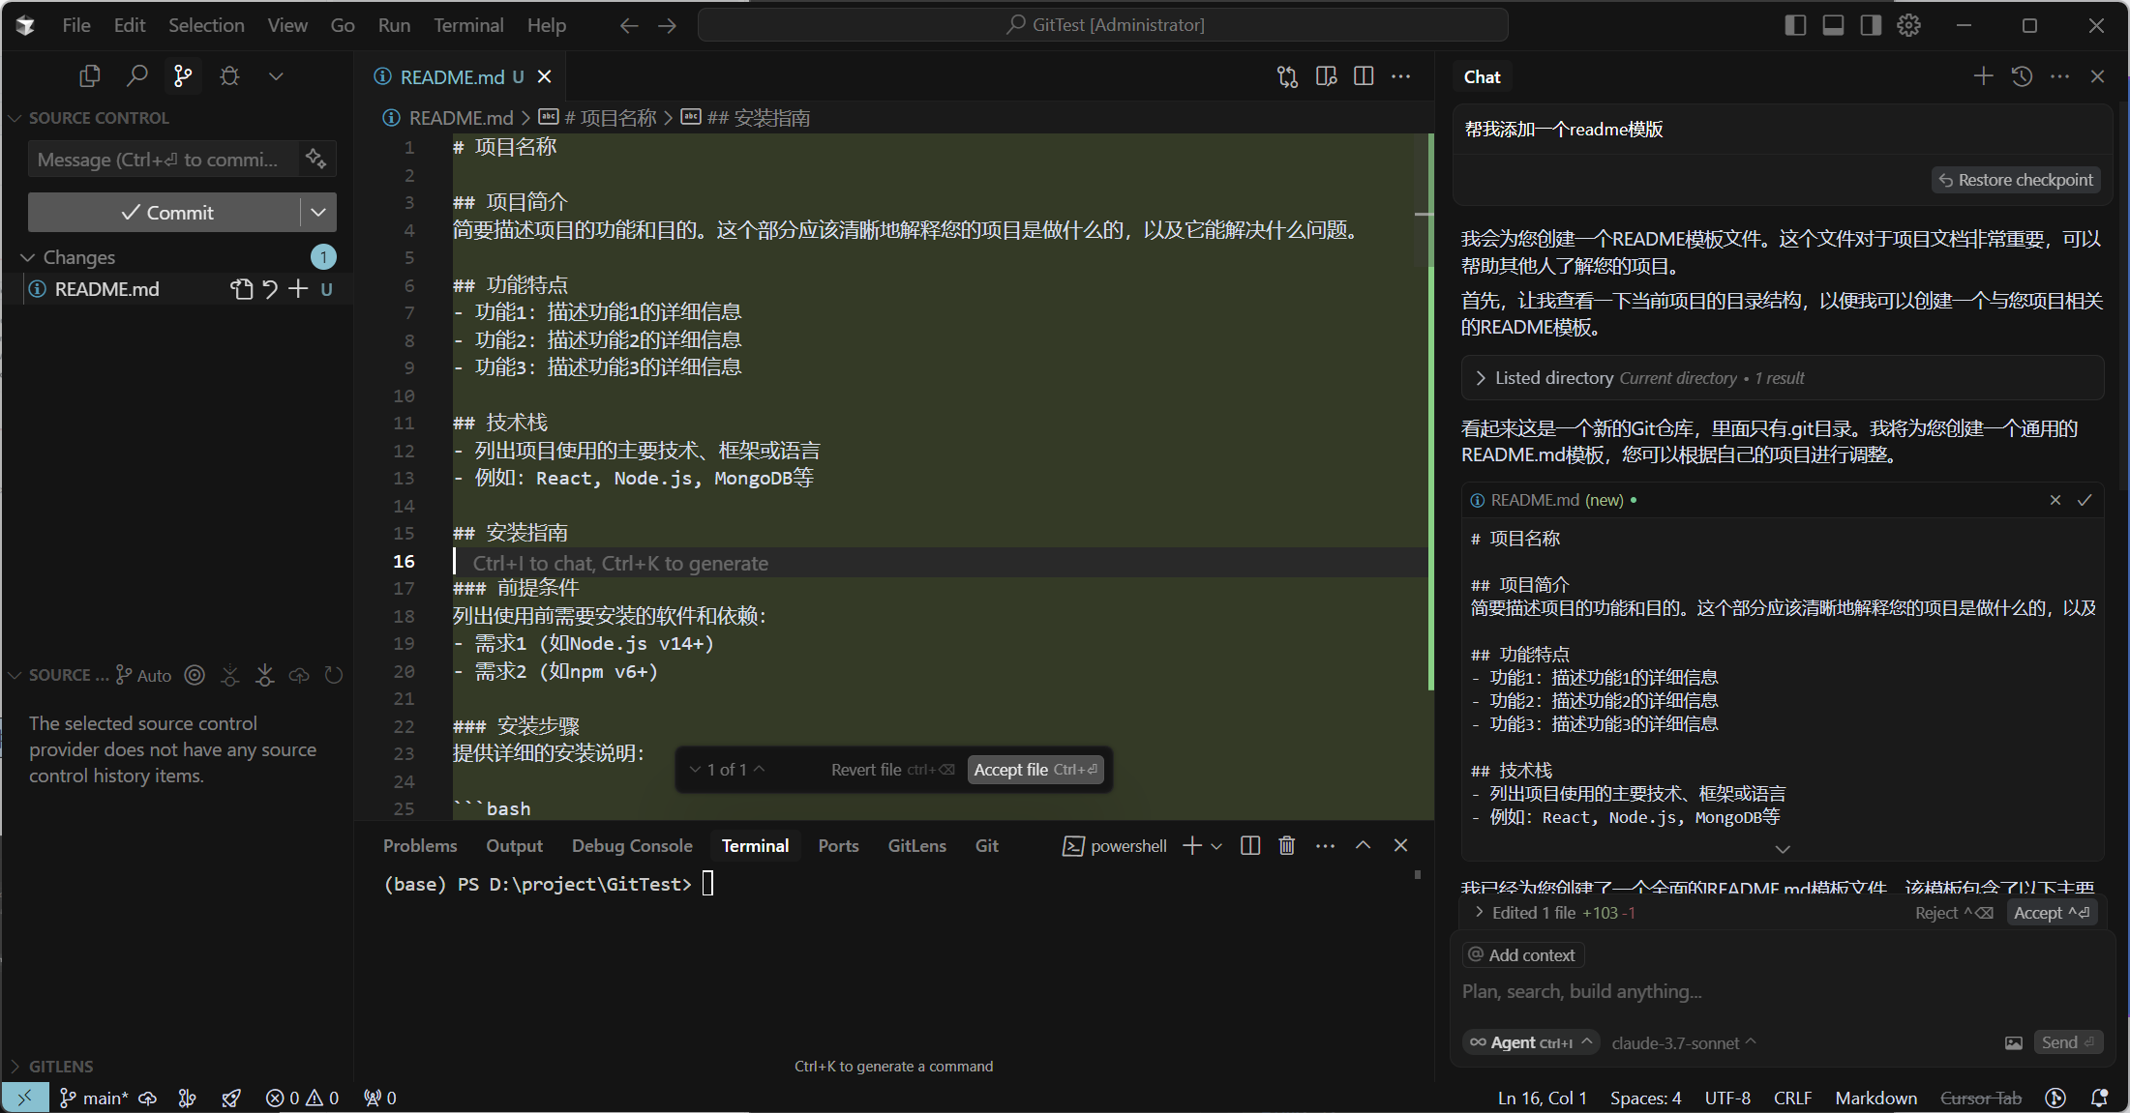Add new terminal with plus
The height and width of the screenshot is (1113, 2130).
click(x=1192, y=846)
